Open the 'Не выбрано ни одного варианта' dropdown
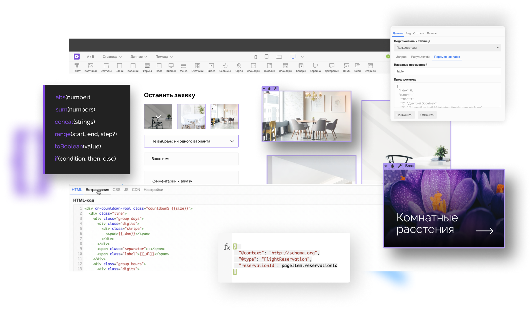Viewport: 531px width, 310px height. 191,141
